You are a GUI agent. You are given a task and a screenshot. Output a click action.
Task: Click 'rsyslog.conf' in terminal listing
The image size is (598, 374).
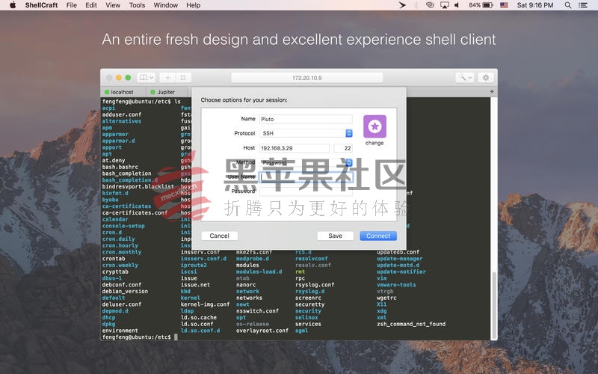tap(315, 285)
